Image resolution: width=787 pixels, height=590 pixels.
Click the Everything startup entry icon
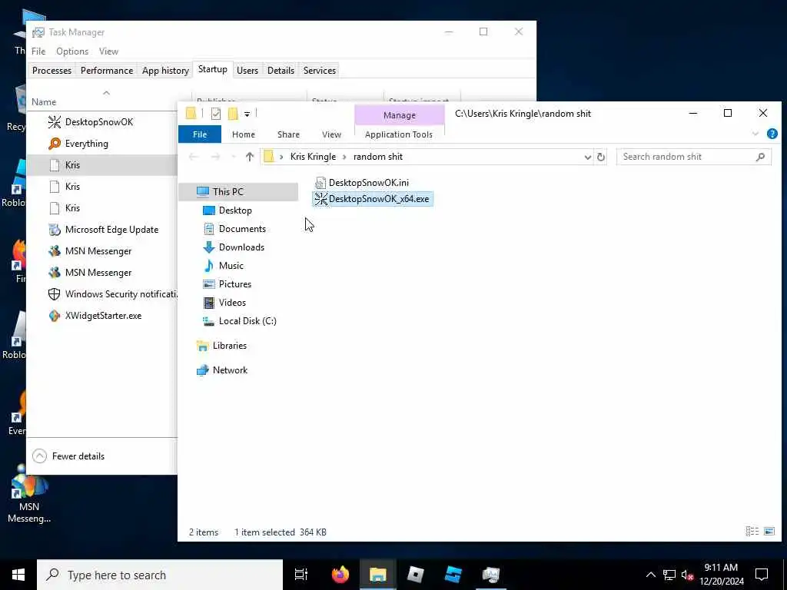tap(55, 144)
